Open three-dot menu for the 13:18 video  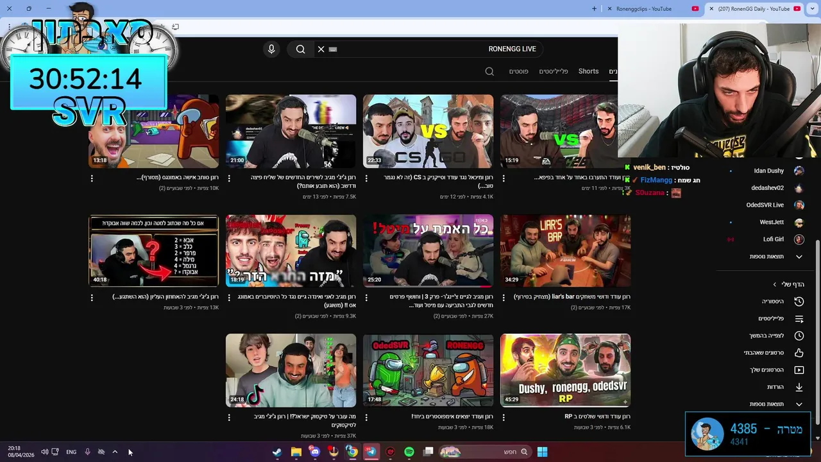(x=92, y=178)
